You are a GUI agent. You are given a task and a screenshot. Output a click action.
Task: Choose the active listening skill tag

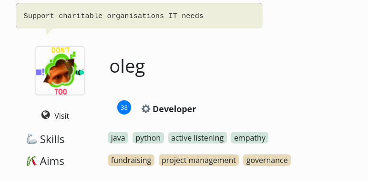197,138
